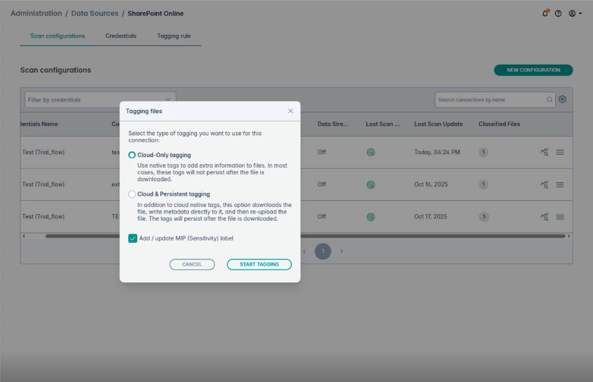Image resolution: width=593 pixels, height=382 pixels.
Task: Switch to the Credentials tab
Action: pos(121,36)
